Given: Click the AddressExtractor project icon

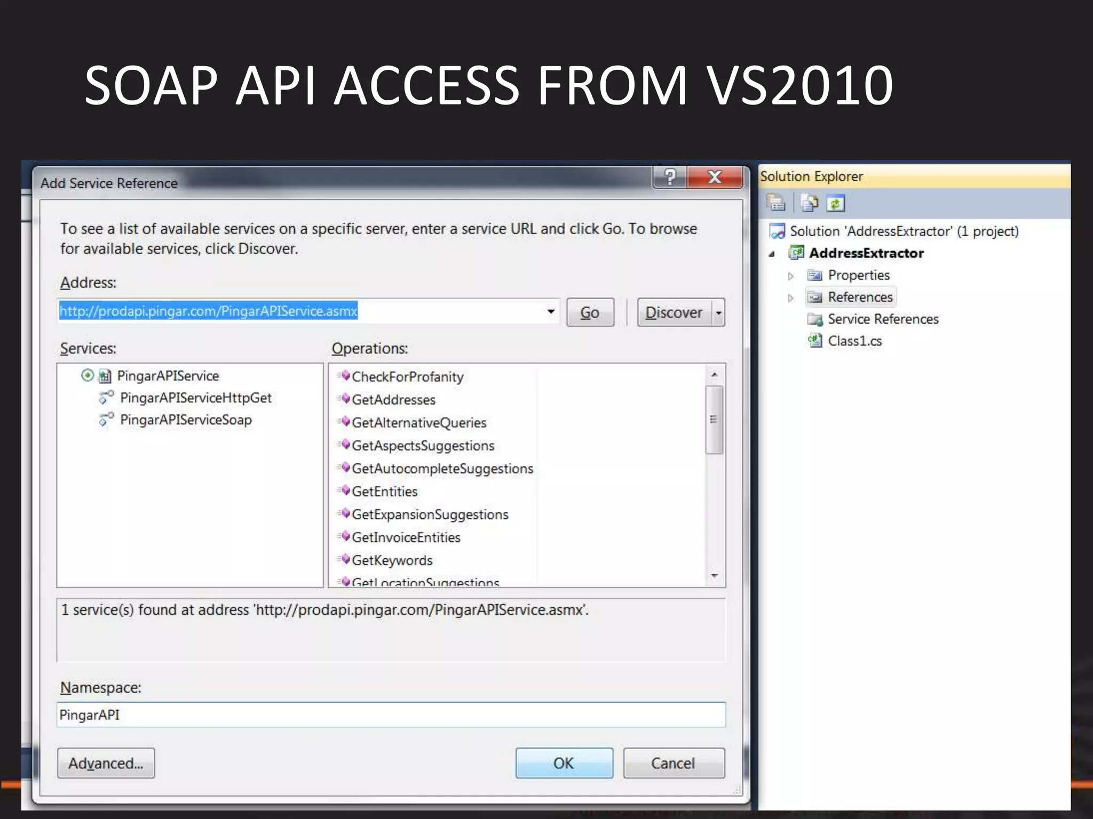Looking at the screenshot, I should [x=796, y=253].
